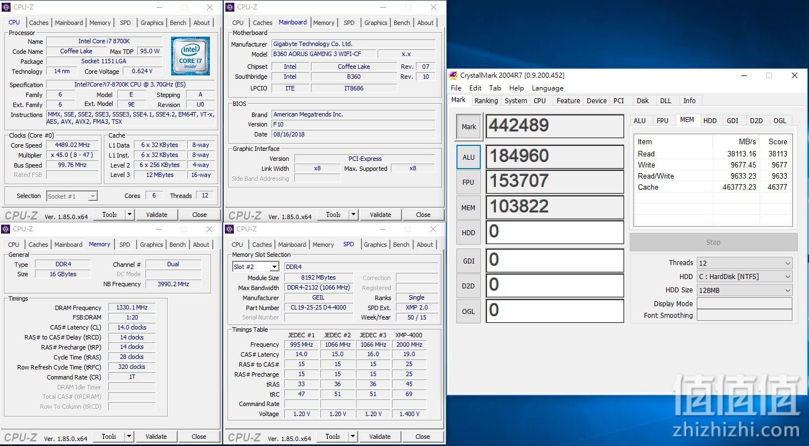Select GDI results sub-tab on right panel

point(732,121)
